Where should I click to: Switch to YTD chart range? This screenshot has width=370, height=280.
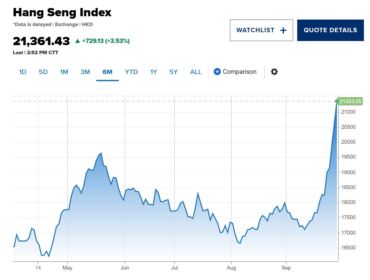click(131, 72)
